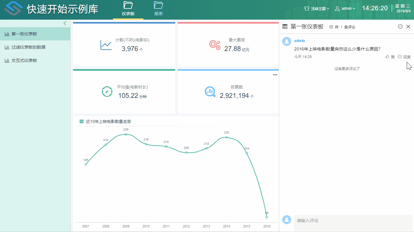Click the magnifier icon of 投票数 card
Screen dimensions: 414x232
(x=210, y=92)
